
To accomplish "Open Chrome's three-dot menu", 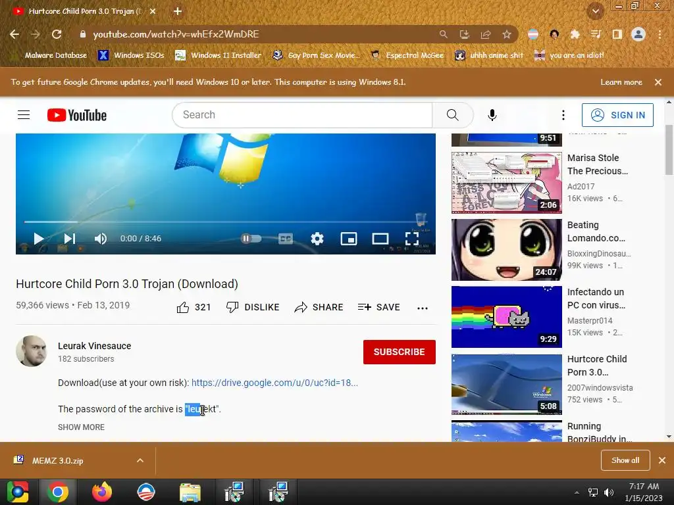I will click(660, 34).
